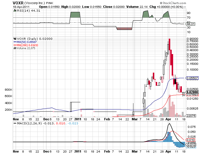
Task: Click the 0.075 MACD axis label
Action: pos(192,127)
